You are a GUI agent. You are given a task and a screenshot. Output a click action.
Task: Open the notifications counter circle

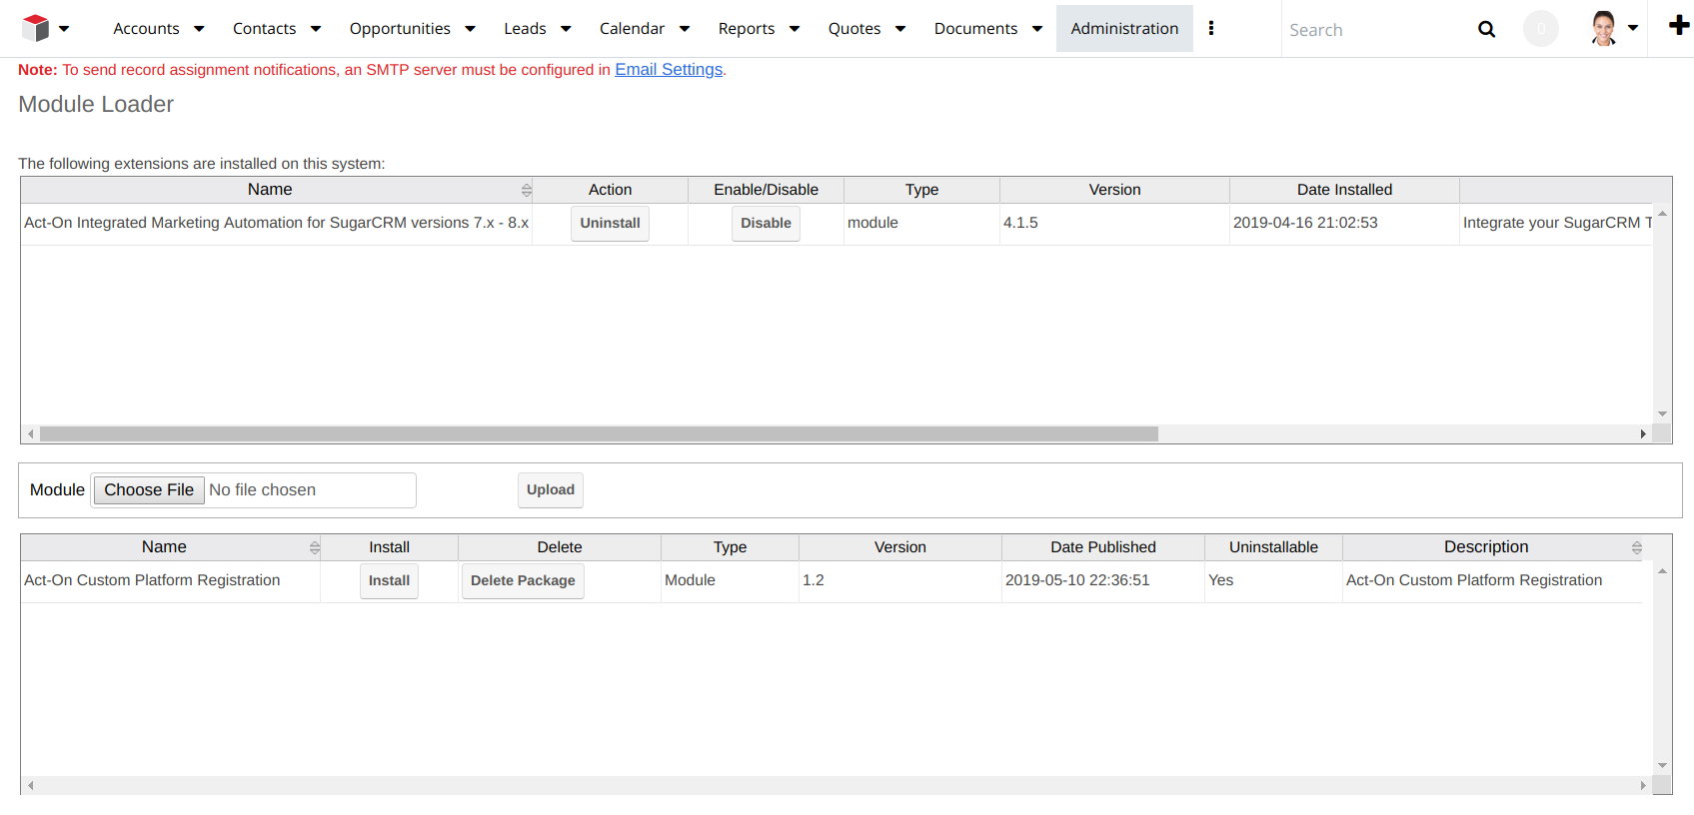point(1540,29)
